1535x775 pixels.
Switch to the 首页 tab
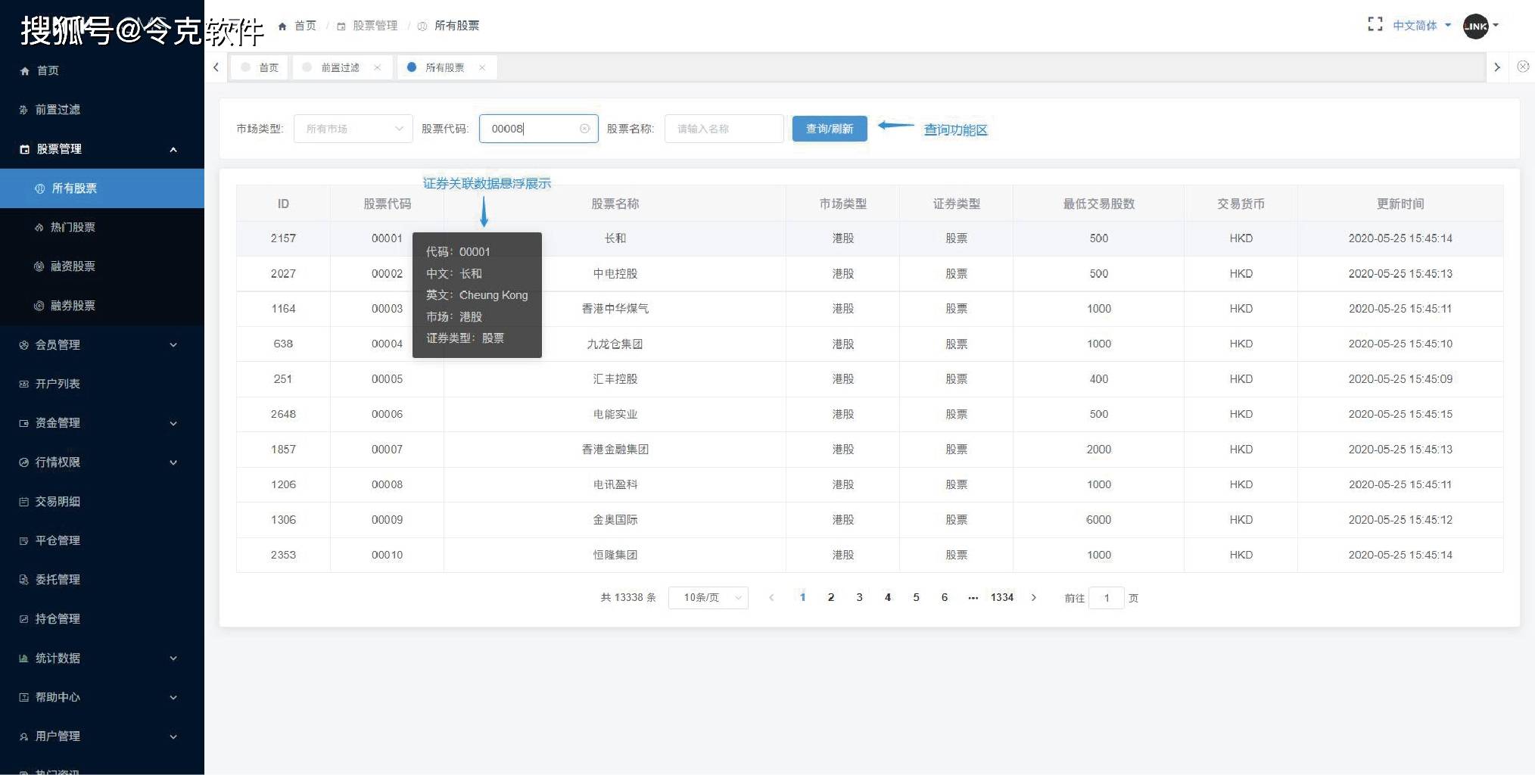[x=259, y=67]
